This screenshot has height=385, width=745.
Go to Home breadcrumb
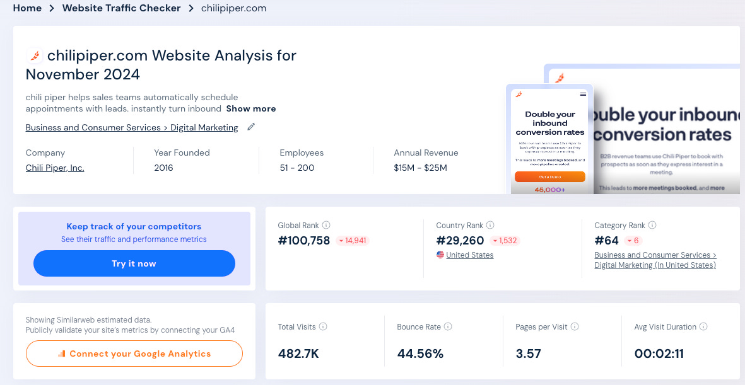pos(27,8)
